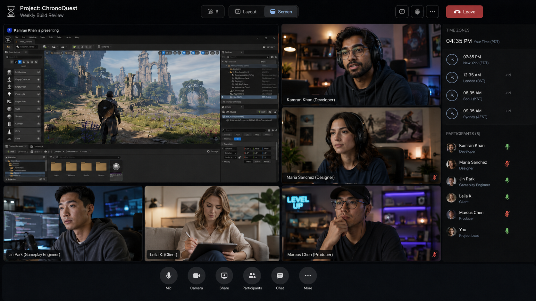This screenshot has height=301, width=536.
Task: Select Player Start in Place Actors panel
Action: point(23,101)
